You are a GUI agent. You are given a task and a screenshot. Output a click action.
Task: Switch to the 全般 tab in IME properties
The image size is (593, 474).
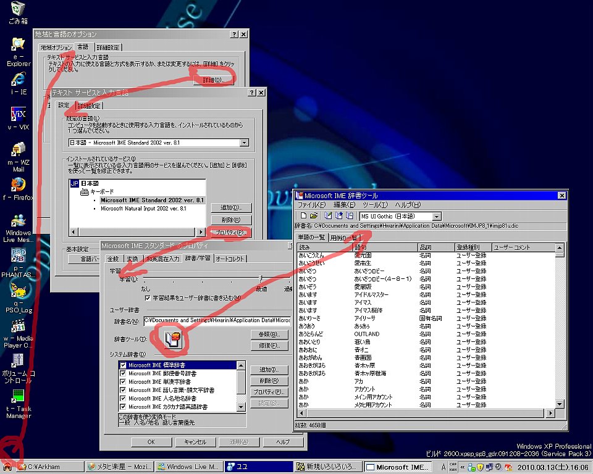coord(113,259)
